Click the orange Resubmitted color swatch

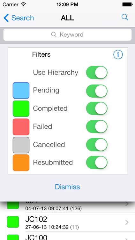21,163
